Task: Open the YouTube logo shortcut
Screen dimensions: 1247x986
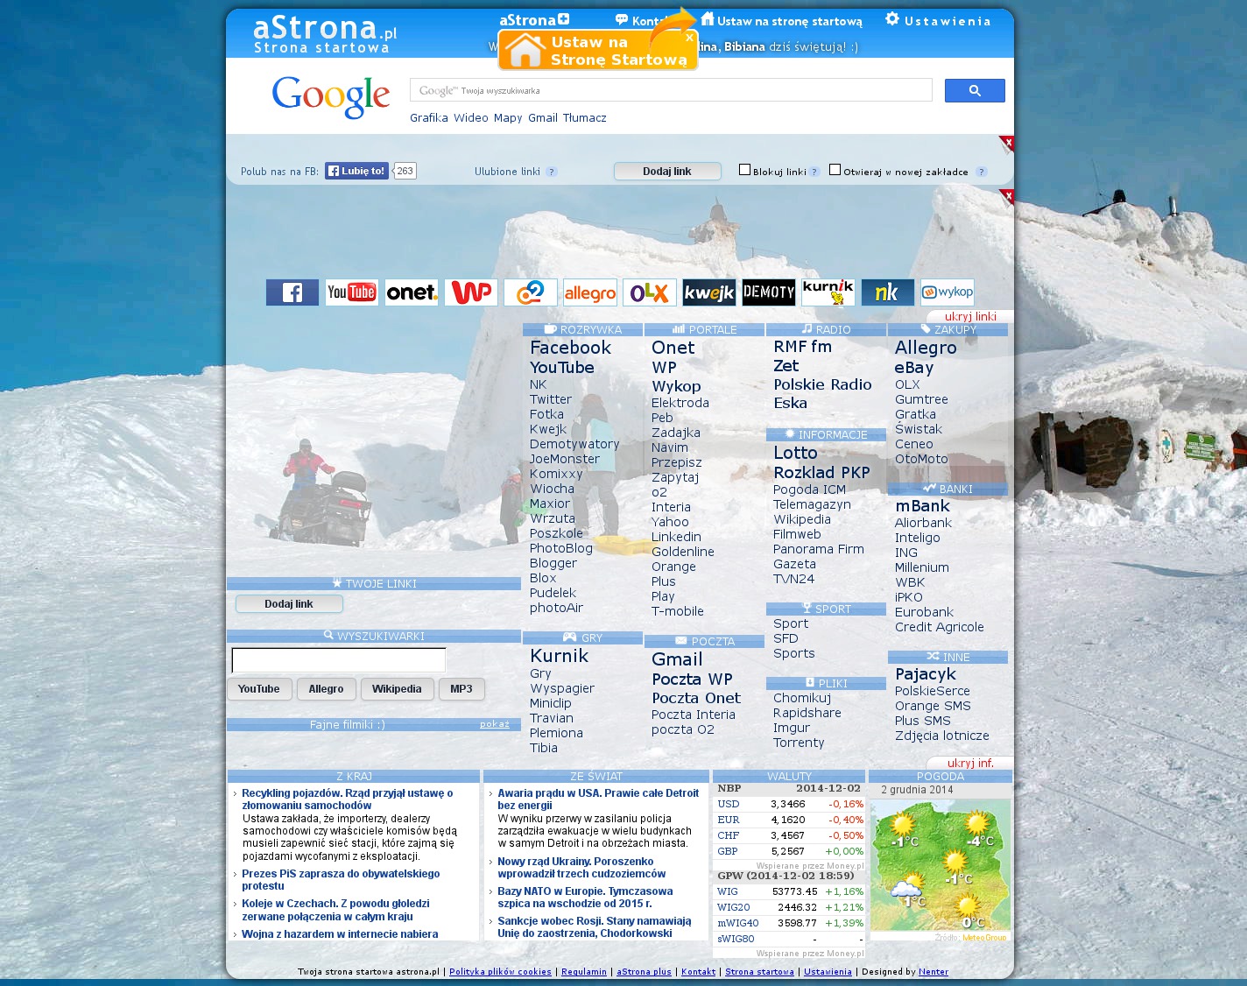Action: coord(351,292)
